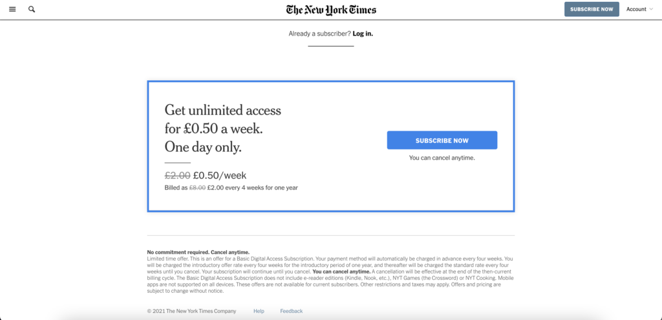Screen dimensions: 662x320
Task: Open the Feedback footer link
Action: [292, 311]
